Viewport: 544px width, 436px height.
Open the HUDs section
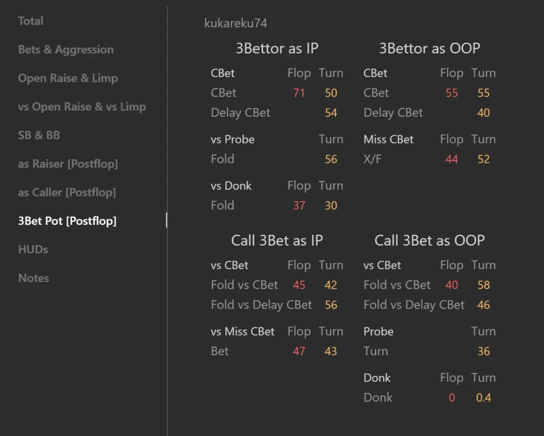coord(33,250)
